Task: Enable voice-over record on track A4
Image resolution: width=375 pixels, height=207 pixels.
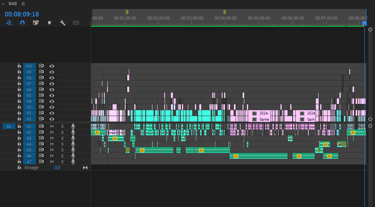Action: coord(73,144)
